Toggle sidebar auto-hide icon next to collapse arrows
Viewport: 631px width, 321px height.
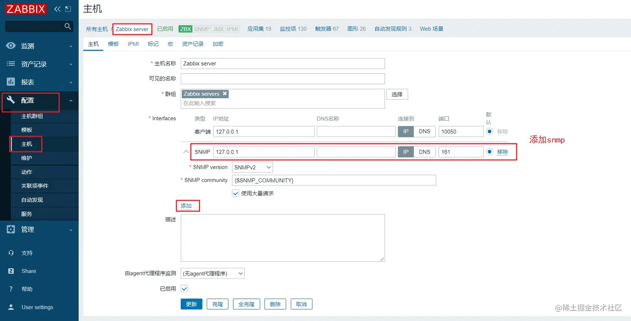pos(68,9)
